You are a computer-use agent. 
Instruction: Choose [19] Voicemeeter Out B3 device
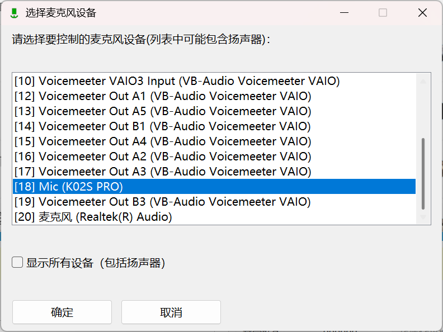point(214,202)
